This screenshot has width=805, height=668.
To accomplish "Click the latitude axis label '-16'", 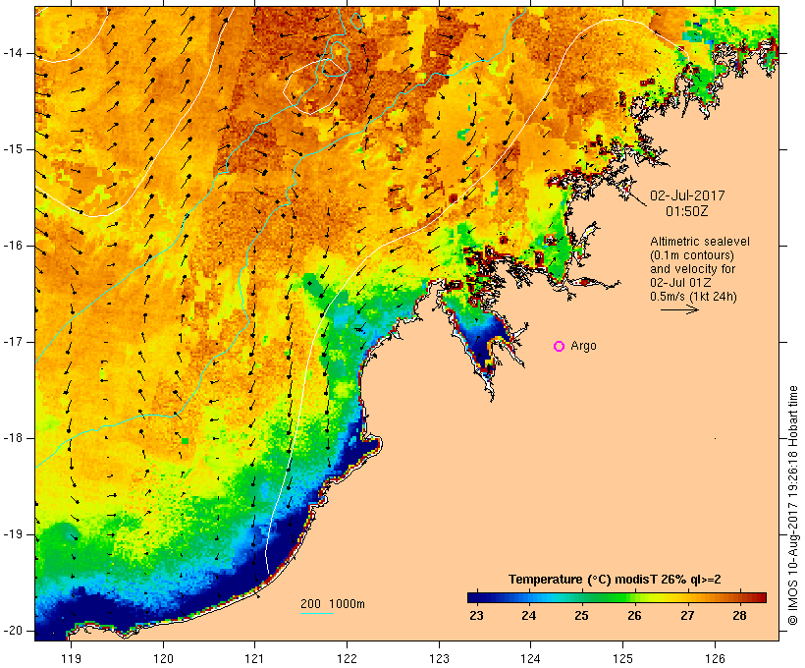I will click(x=13, y=246).
